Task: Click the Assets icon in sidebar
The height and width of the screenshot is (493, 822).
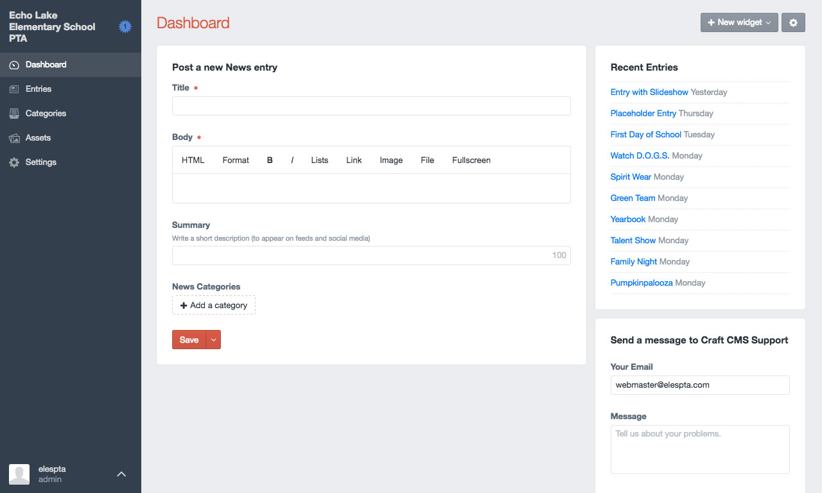Action: coord(14,138)
